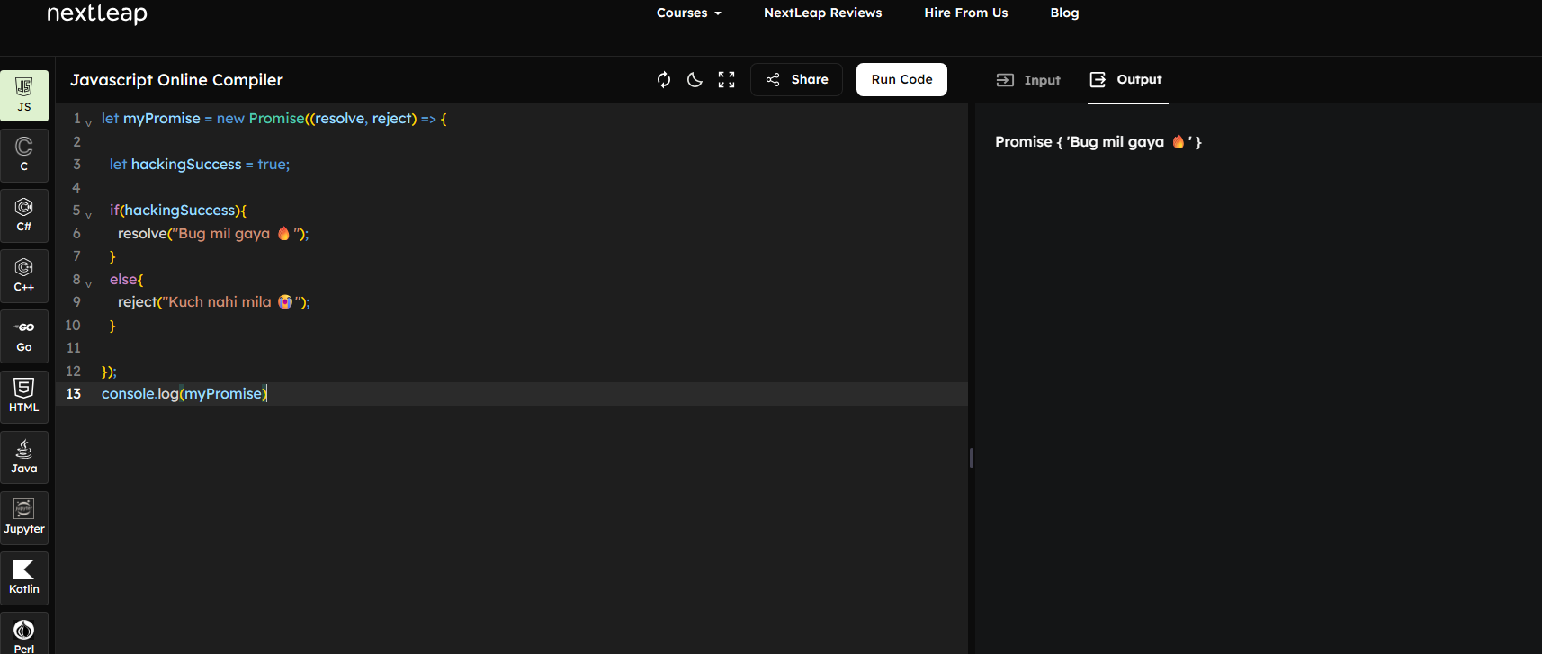Select the JS language icon in sidebar
1542x654 pixels.
[24, 94]
